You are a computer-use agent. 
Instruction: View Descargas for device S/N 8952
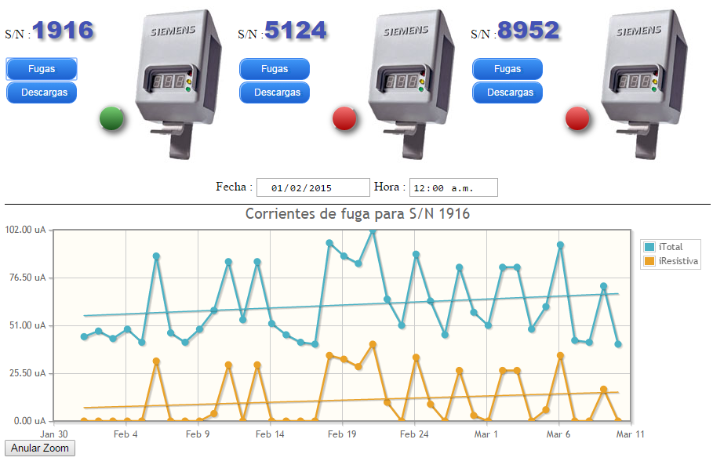507,93
